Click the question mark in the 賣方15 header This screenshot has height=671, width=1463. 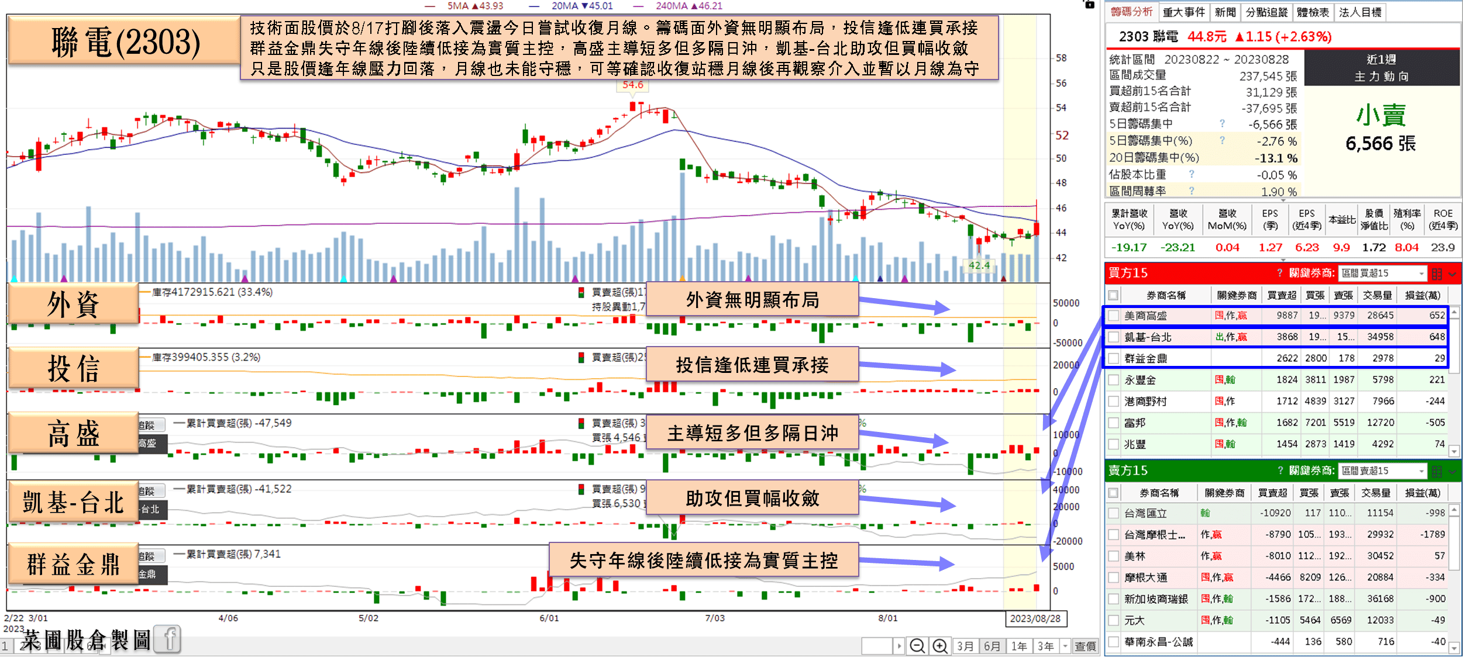click(1279, 471)
